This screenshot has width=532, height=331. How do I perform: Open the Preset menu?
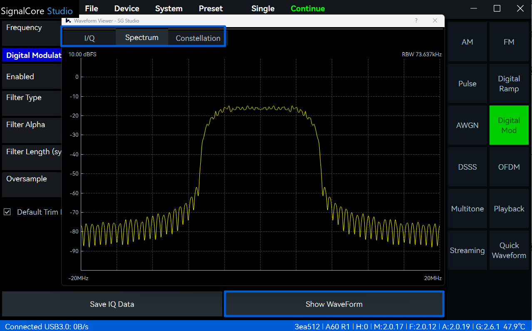(x=211, y=8)
